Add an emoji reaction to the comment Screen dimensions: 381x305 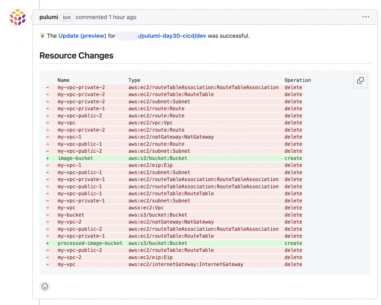[45, 286]
